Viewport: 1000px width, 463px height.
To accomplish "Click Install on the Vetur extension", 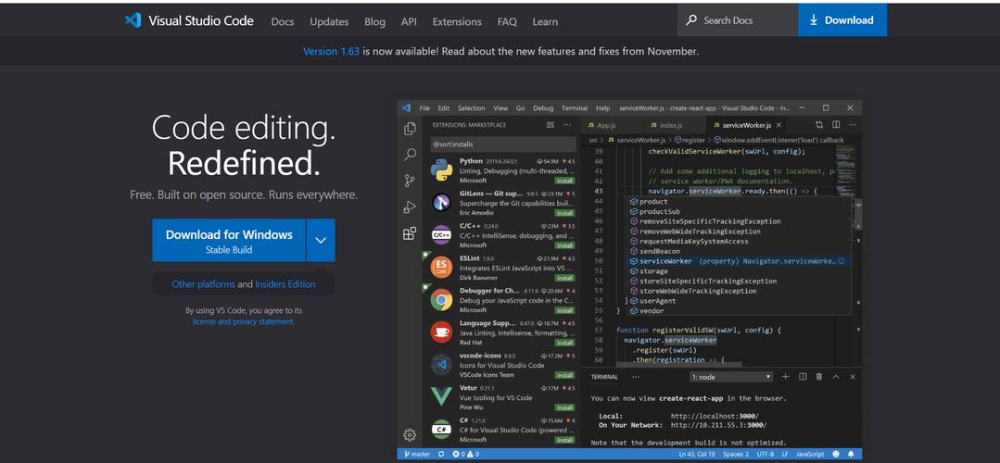I will 564,407.
